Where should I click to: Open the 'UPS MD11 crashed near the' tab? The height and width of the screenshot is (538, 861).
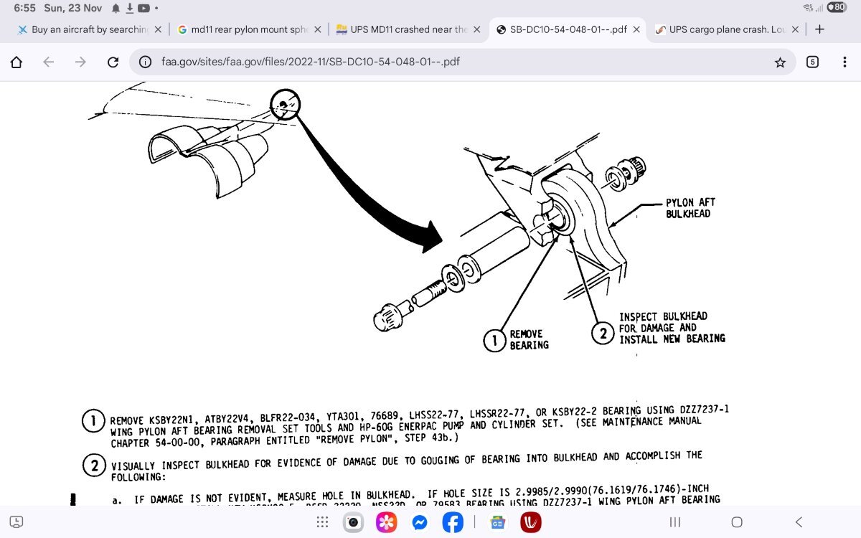405,29
